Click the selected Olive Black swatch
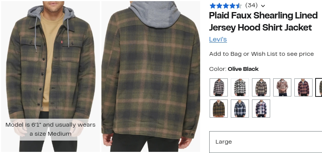The height and width of the screenshot is (153, 322). pyautogui.click(x=319, y=87)
